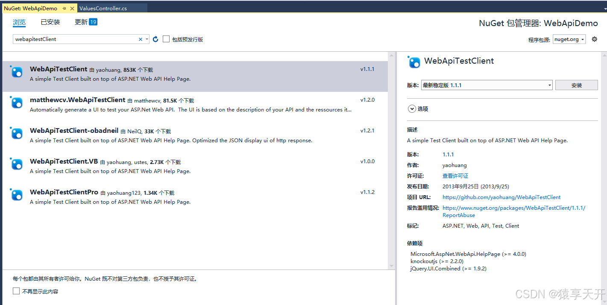
Task: Click the updates count badge 19
Action: [93, 22]
